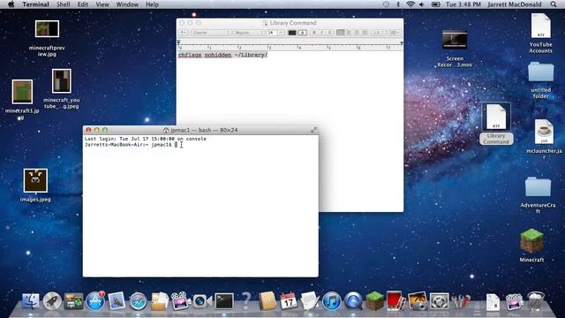Image resolution: width=565 pixels, height=318 pixels.
Task: Toggle bold formatting in TextEdit
Action: click(314, 33)
